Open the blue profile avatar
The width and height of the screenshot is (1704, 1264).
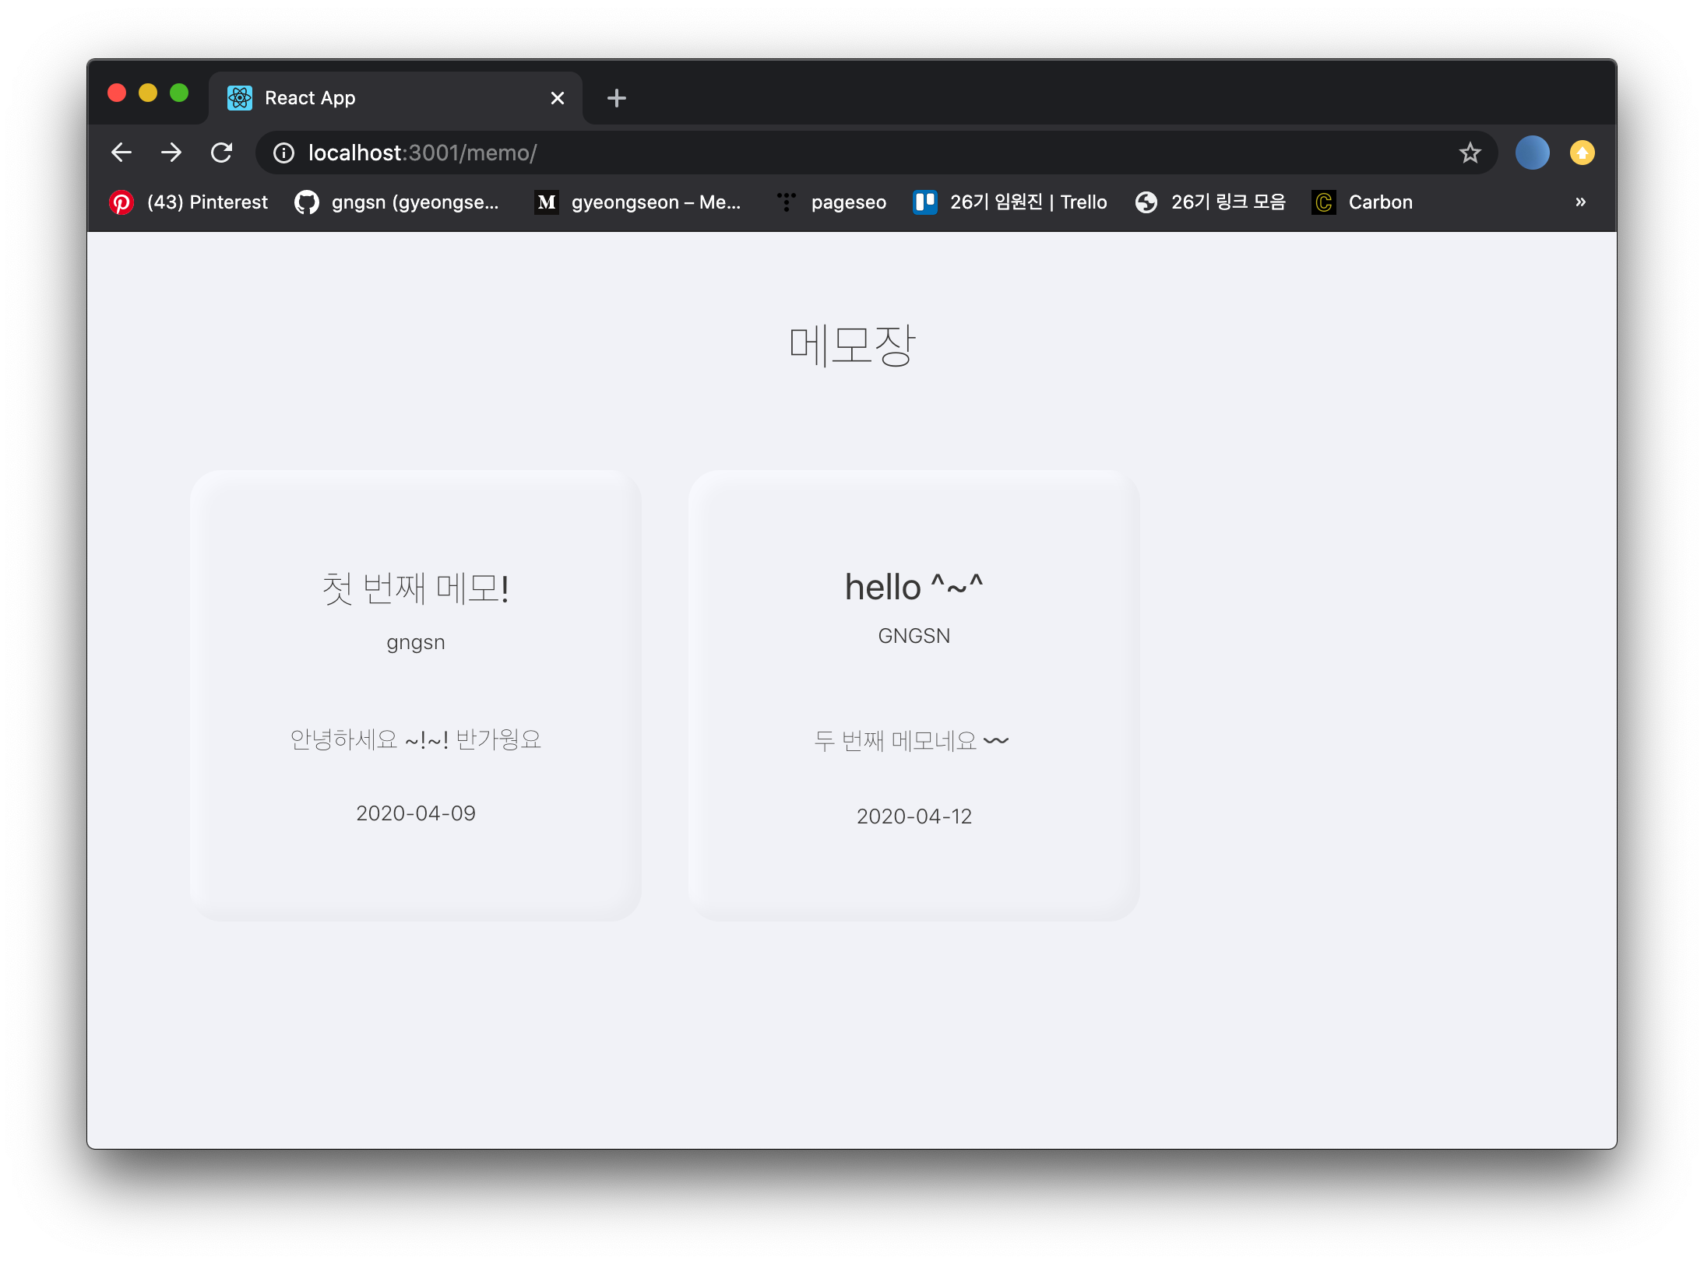coord(1532,153)
